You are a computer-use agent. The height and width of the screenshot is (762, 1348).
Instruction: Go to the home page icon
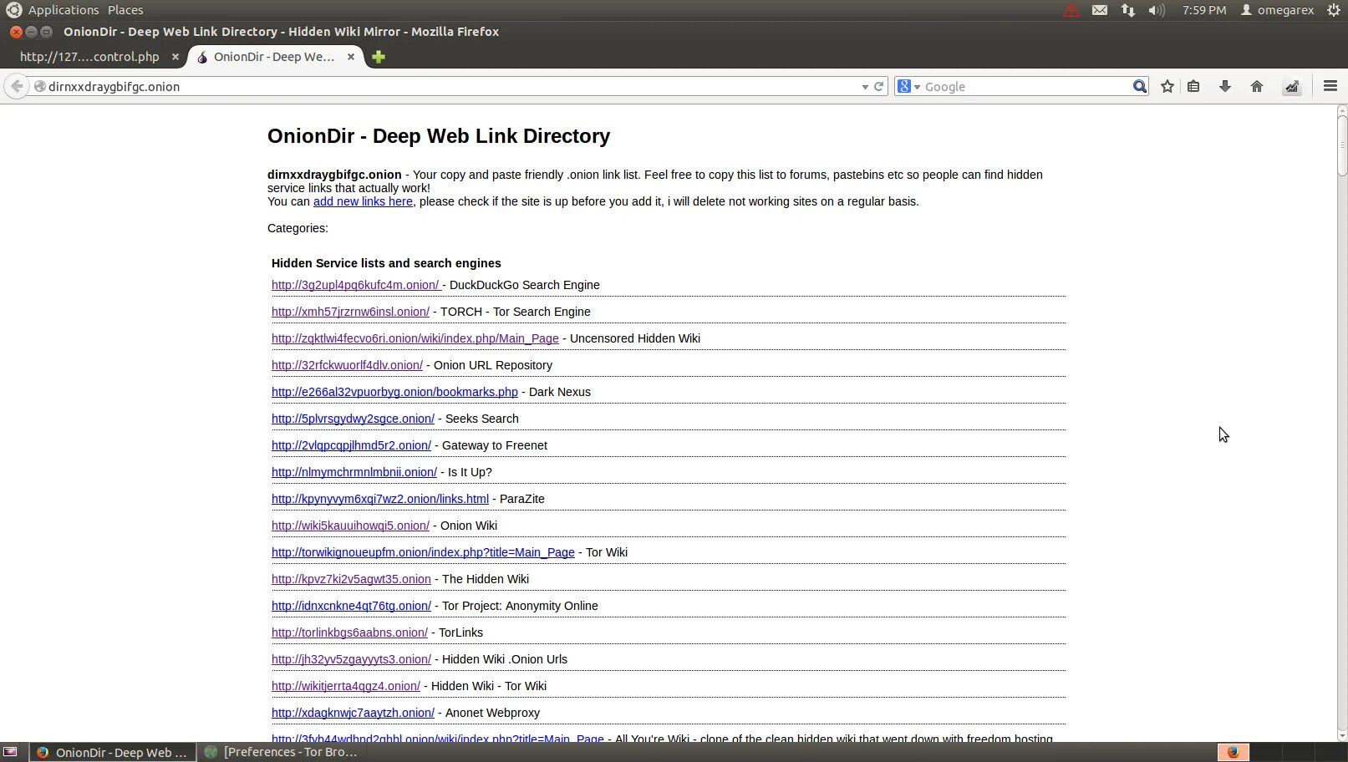[x=1256, y=86]
